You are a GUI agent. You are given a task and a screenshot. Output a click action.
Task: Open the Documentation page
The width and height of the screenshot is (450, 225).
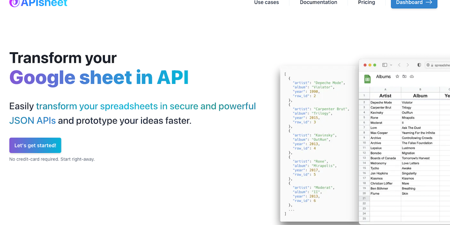[x=319, y=3]
